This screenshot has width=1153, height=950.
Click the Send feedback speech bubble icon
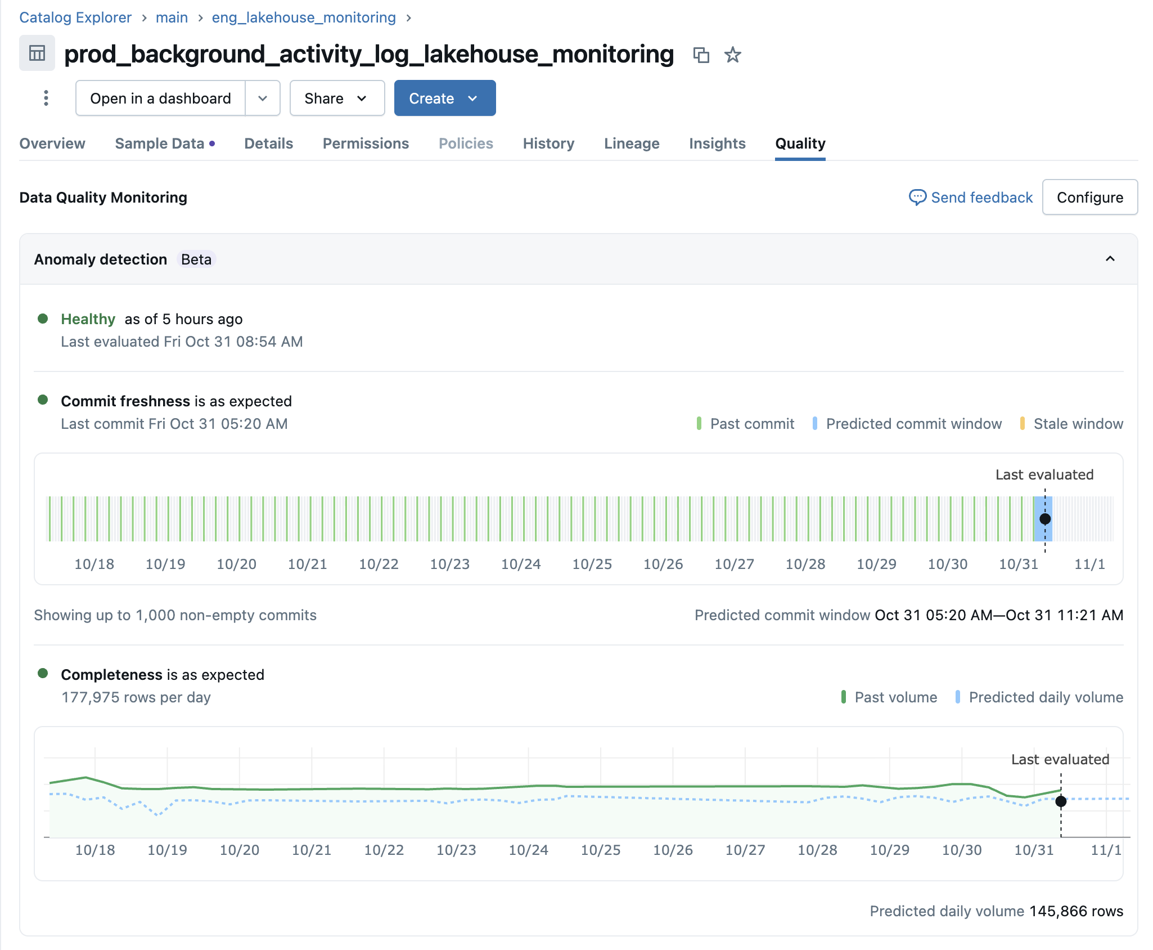pos(917,197)
